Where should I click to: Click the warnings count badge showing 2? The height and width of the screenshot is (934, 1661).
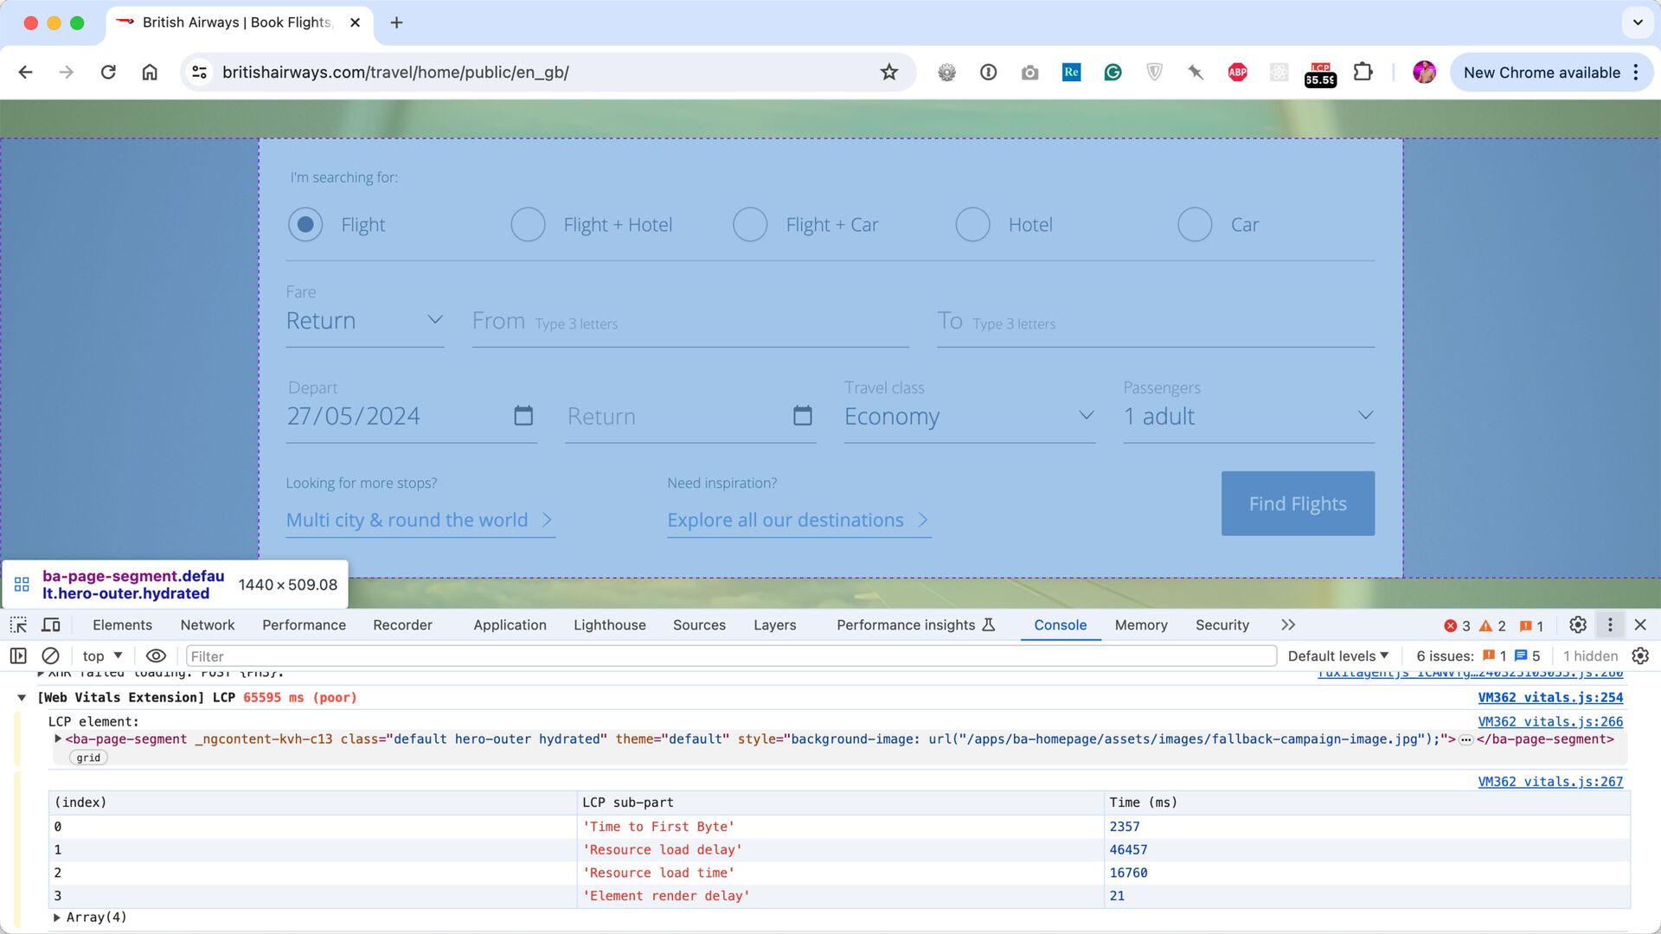(x=1493, y=625)
